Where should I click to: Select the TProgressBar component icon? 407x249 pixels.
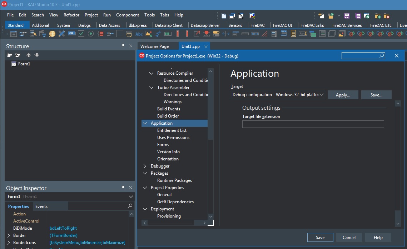(x=168, y=34)
